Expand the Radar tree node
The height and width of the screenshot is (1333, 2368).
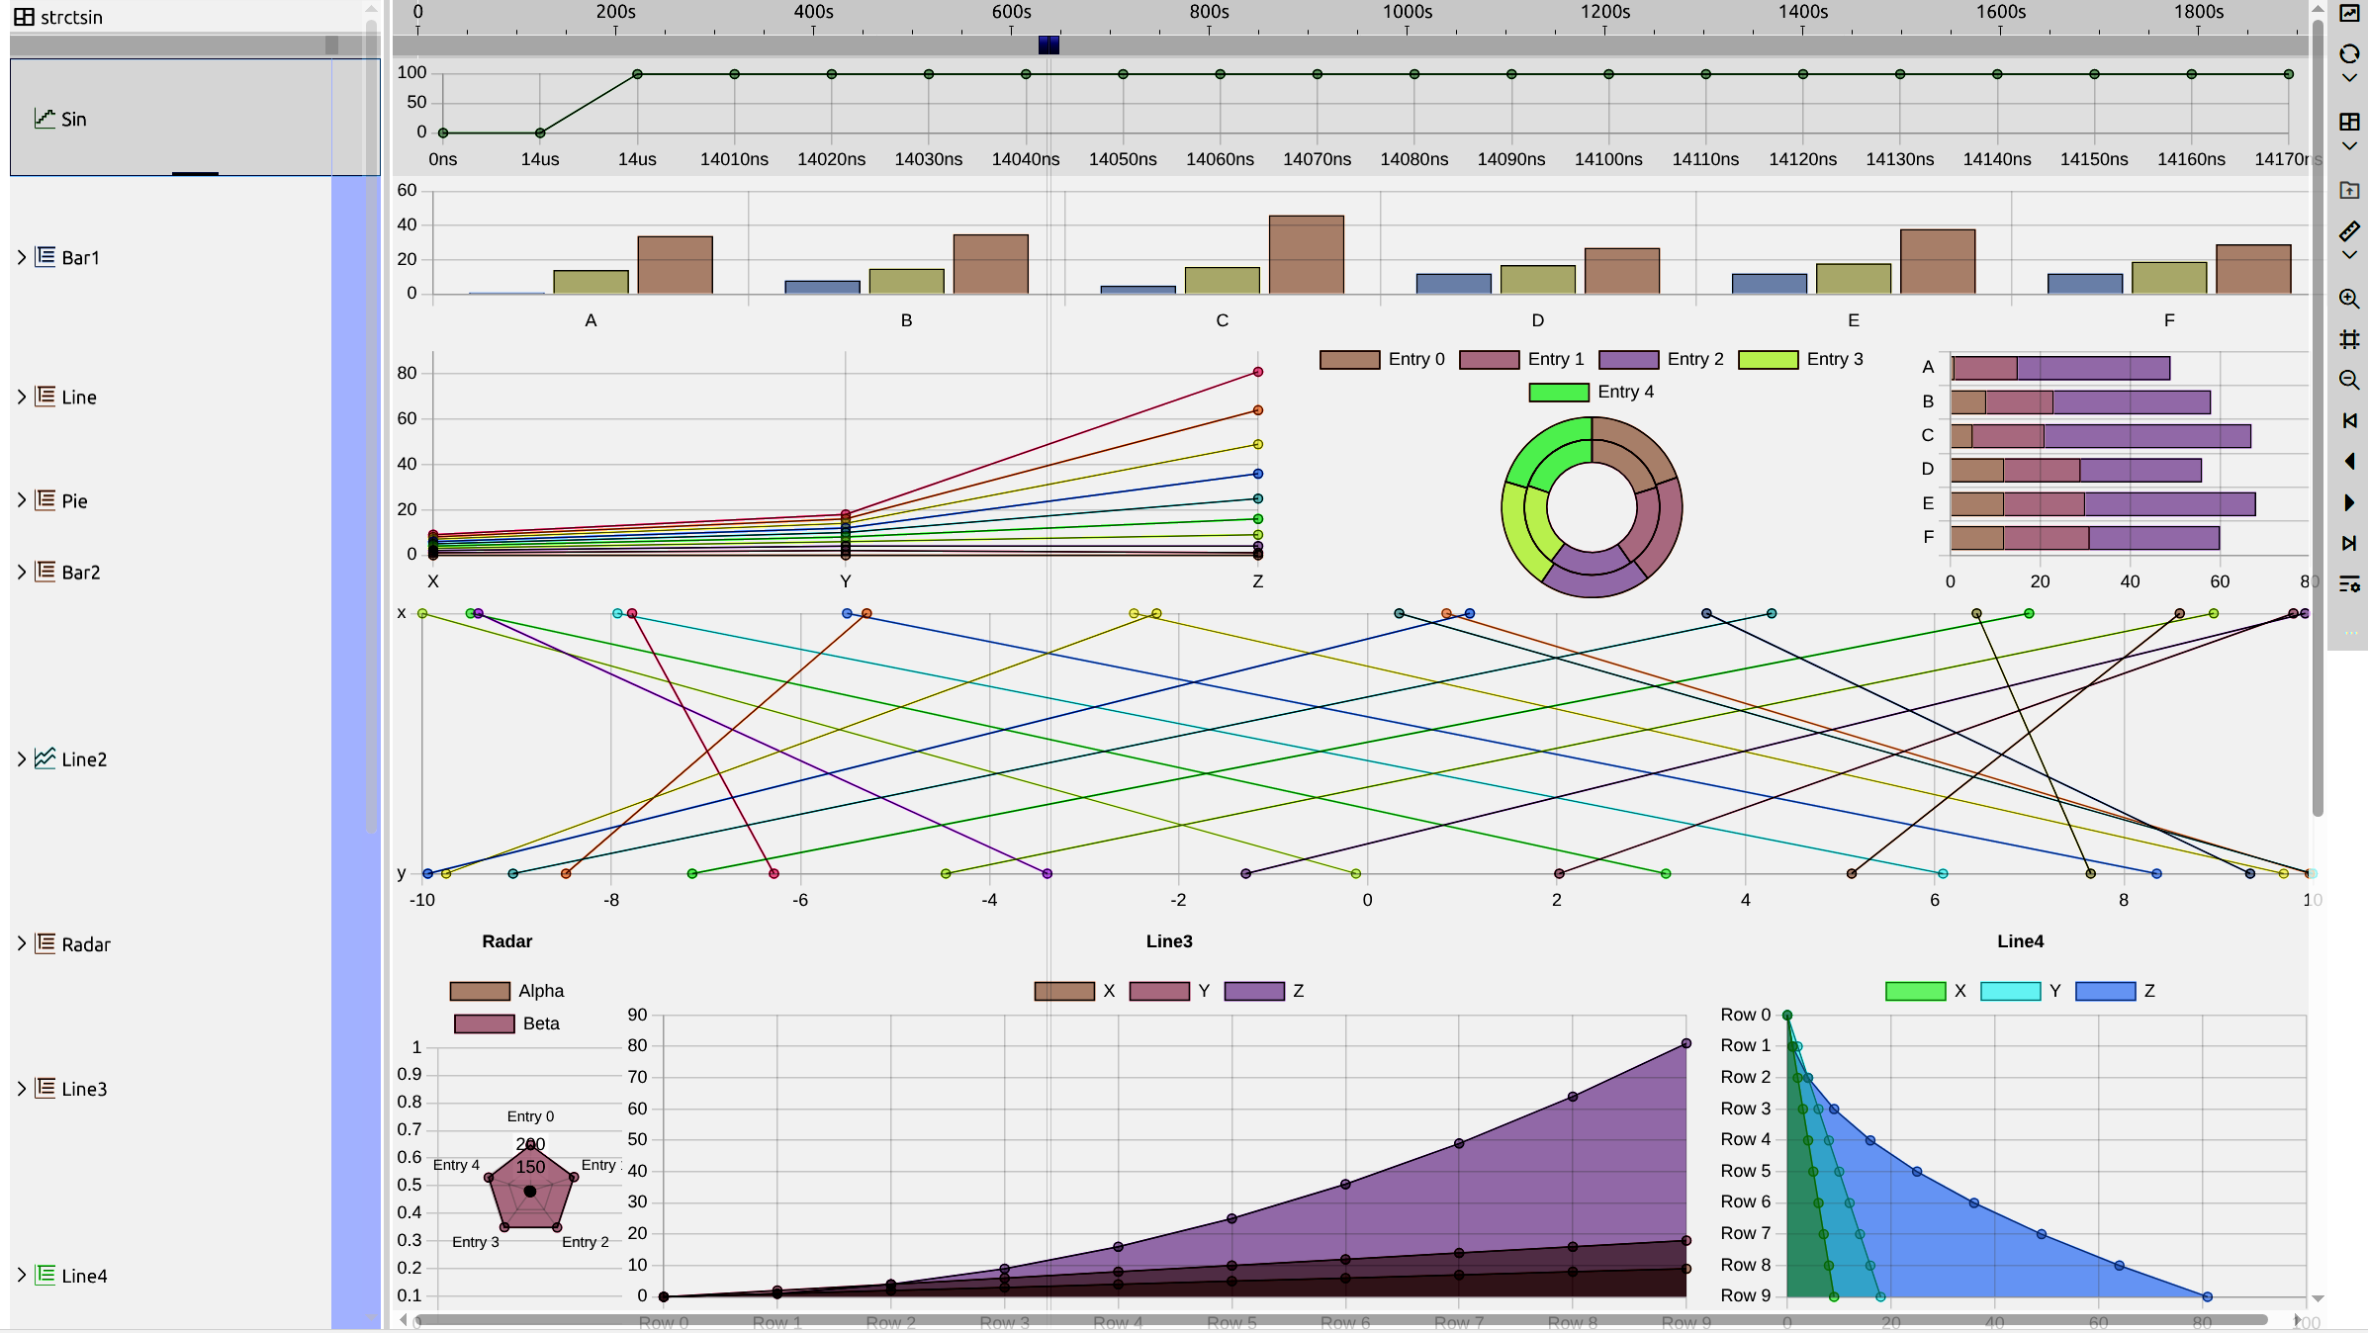(x=22, y=943)
